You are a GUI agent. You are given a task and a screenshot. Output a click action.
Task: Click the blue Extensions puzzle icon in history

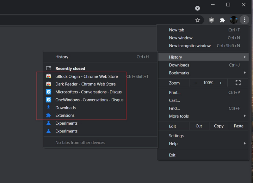point(49,115)
